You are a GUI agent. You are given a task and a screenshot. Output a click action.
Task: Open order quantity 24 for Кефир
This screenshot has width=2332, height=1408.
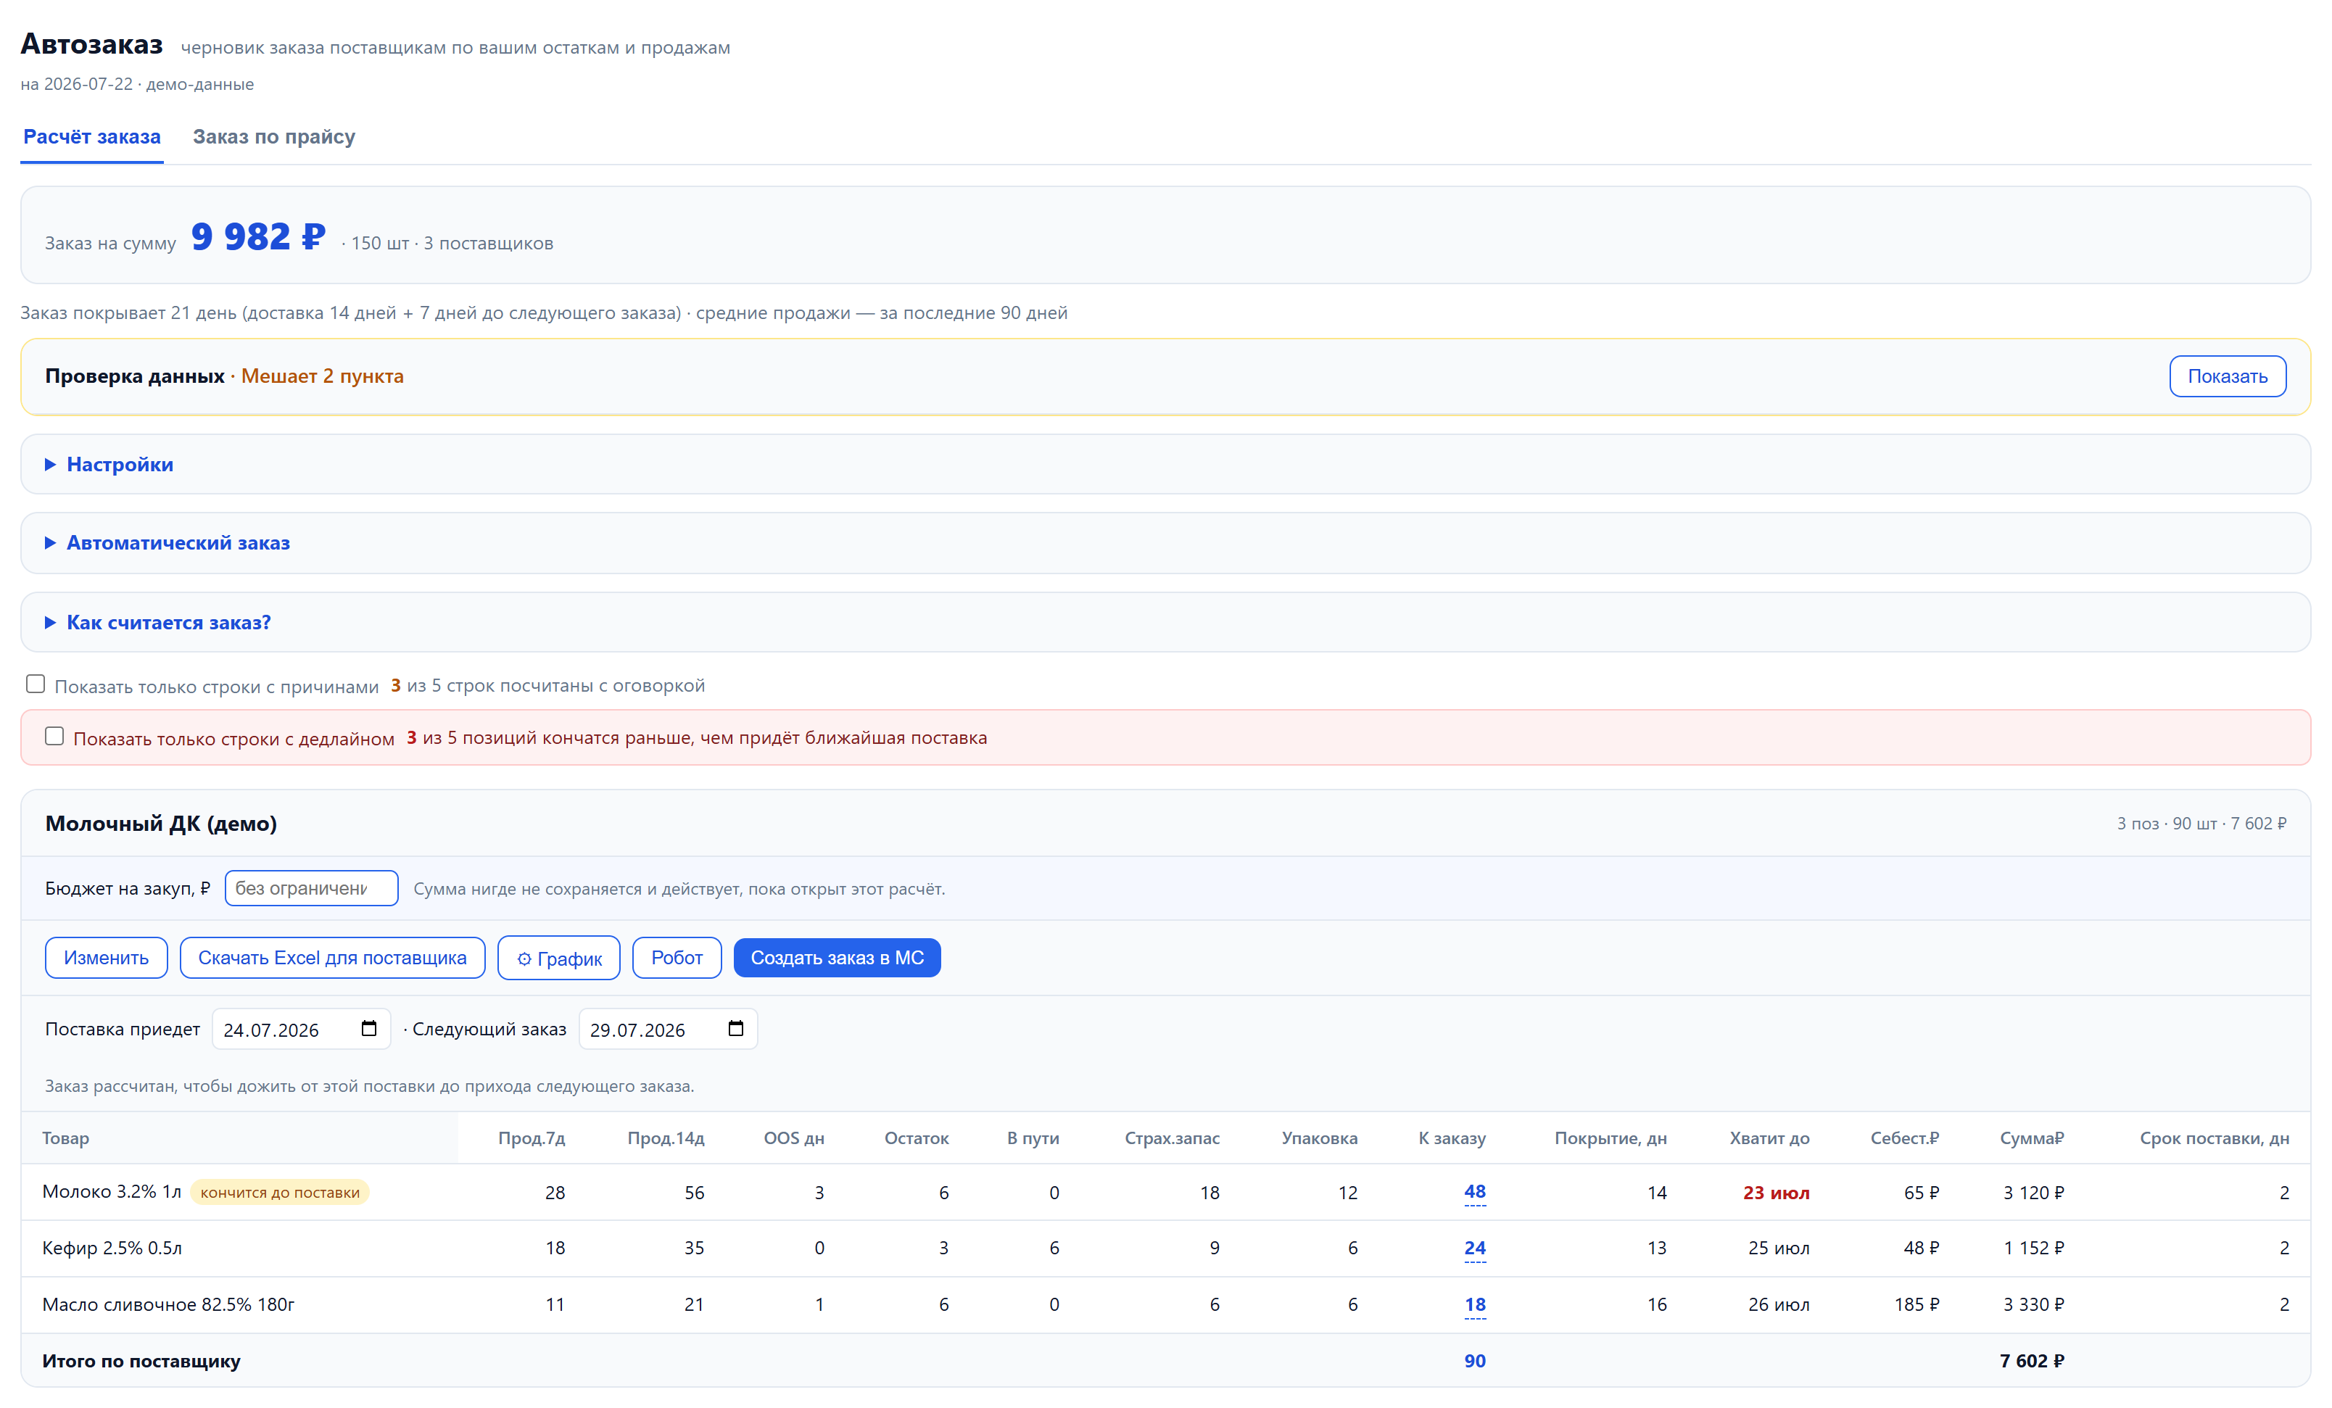point(1474,1248)
